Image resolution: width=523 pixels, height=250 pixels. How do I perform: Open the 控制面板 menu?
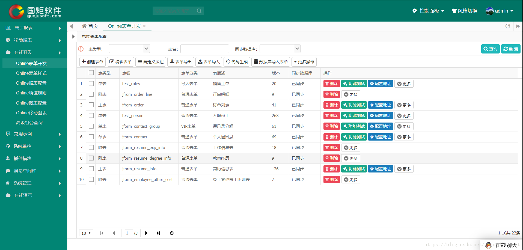pyautogui.click(x=428, y=11)
